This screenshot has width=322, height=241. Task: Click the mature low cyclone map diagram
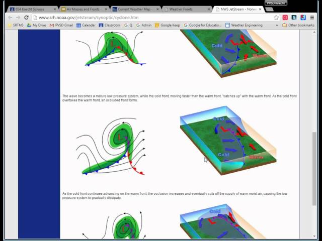[111, 48]
